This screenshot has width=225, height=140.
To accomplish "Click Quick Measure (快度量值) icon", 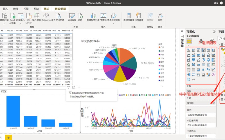I will [138, 16].
